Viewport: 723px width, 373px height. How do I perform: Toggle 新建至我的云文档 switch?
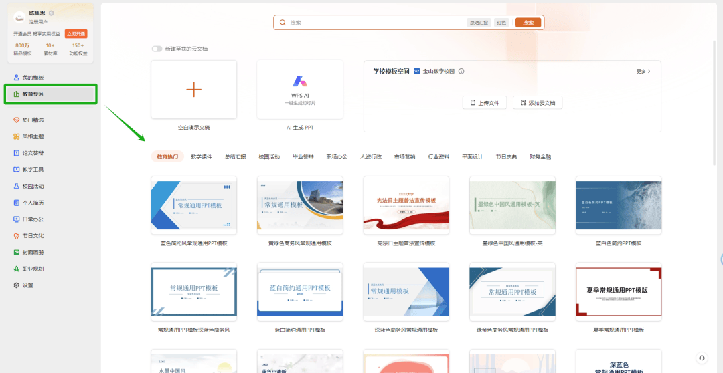point(157,49)
